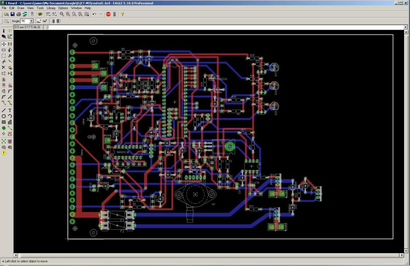Viewport: 410px width, 266px height.
Task: Select the Lock tool
Action: point(4,79)
